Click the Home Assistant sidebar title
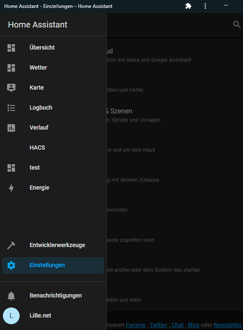Viewport: 243px width, 330px height. [x=38, y=25]
